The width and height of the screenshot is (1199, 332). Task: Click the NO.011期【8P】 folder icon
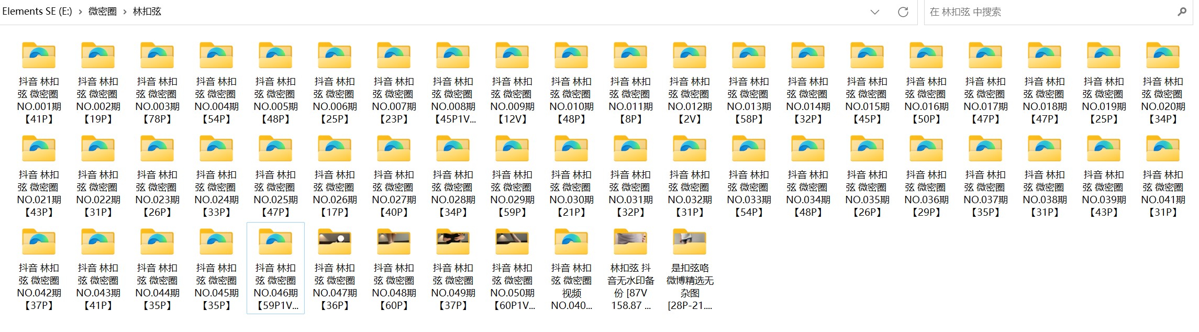click(631, 56)
